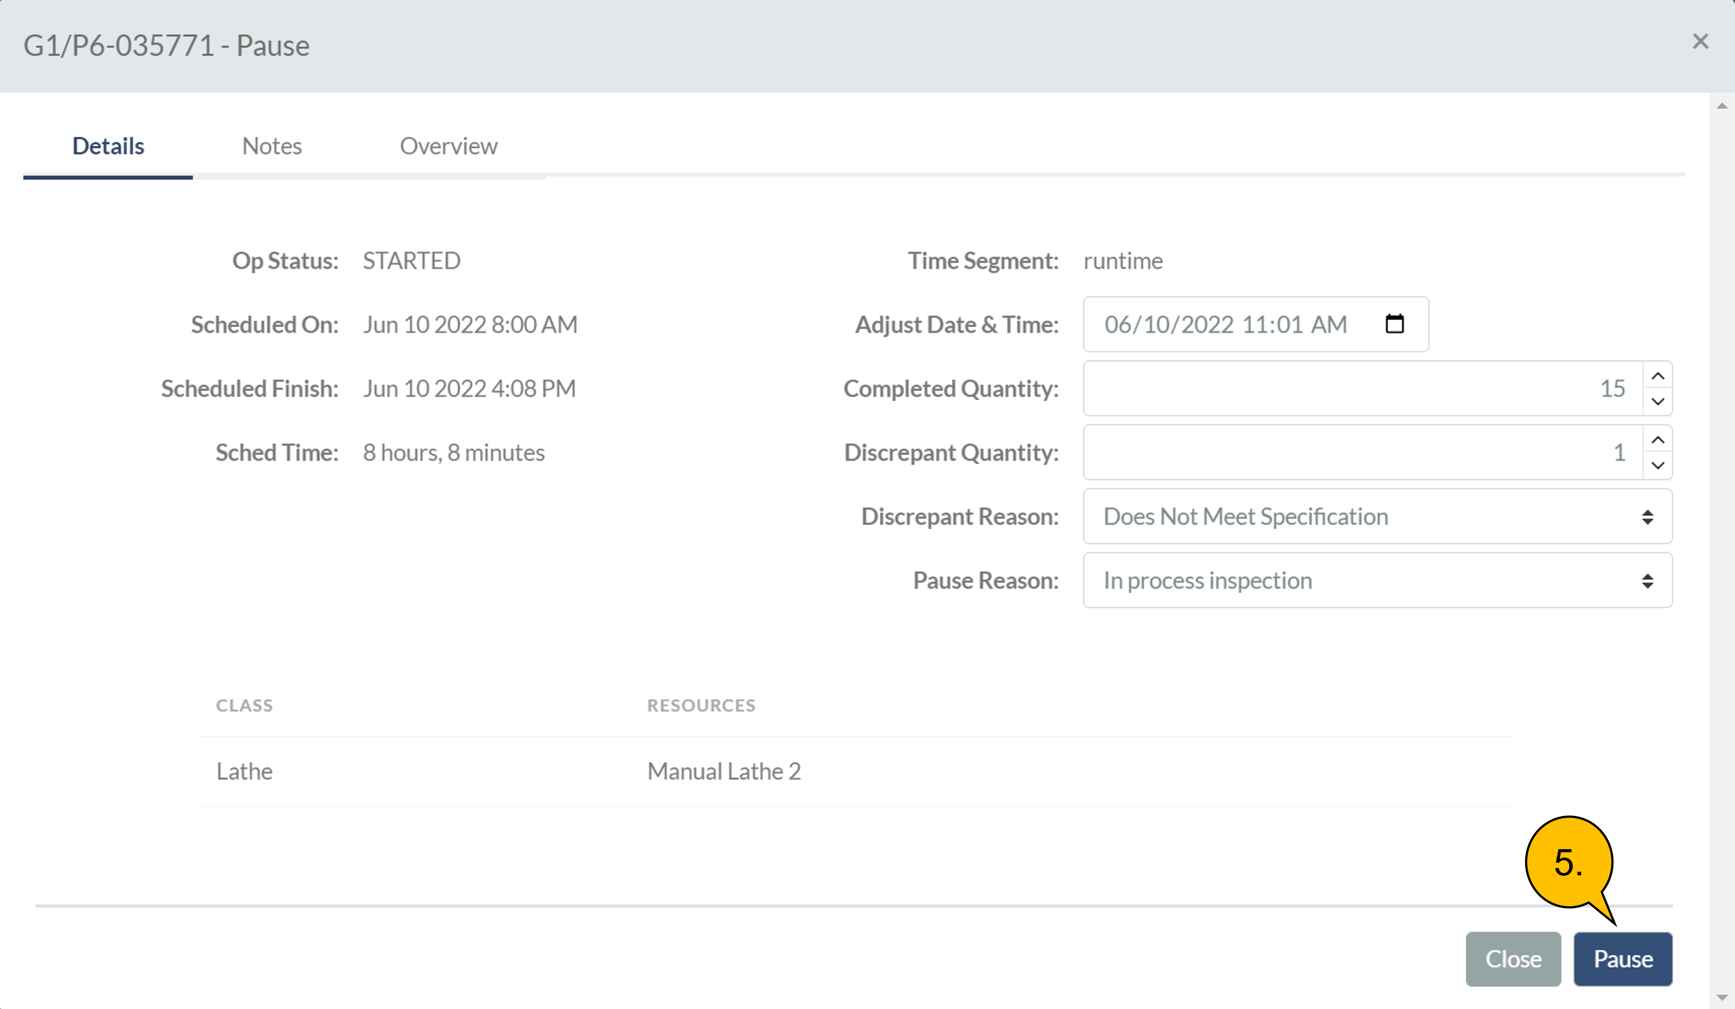Screen dimensions: 1735x1009
Task: Click the blue Pause button
Action: 1622,959
